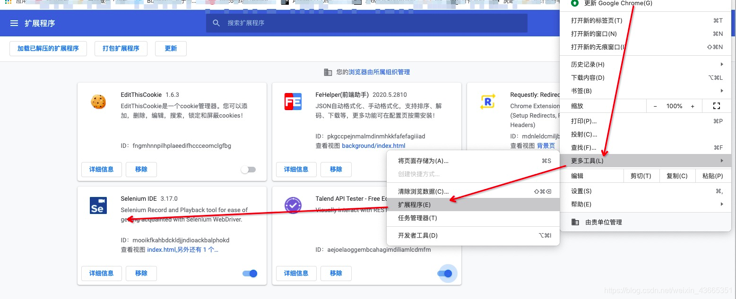Choose 打印(P)... menu item
Viewport: 736px width, 299px height.
(646, 121)
